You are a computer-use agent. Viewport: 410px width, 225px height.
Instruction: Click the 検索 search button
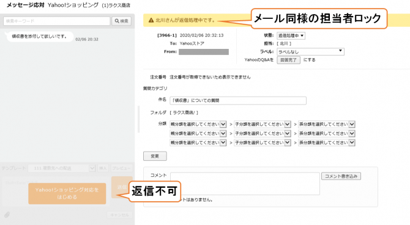click(x=122, y=21)
